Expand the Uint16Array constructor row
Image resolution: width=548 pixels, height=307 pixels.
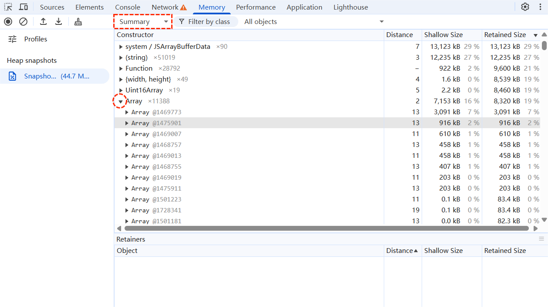tap(121, 90)
